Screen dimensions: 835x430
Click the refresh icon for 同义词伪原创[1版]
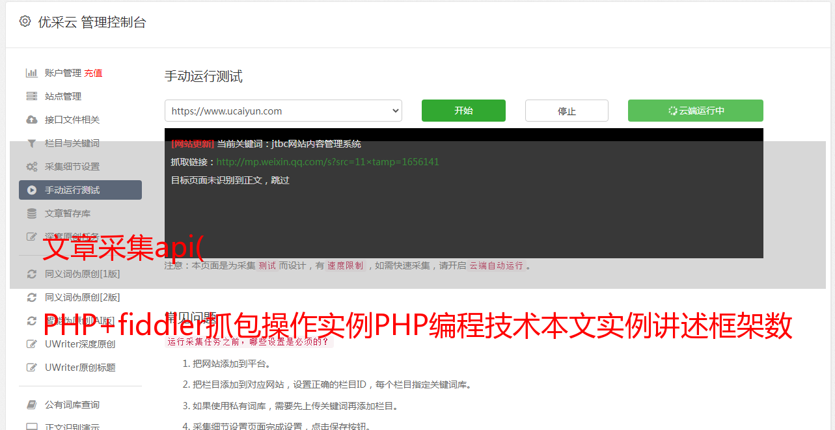coord(31,274)
